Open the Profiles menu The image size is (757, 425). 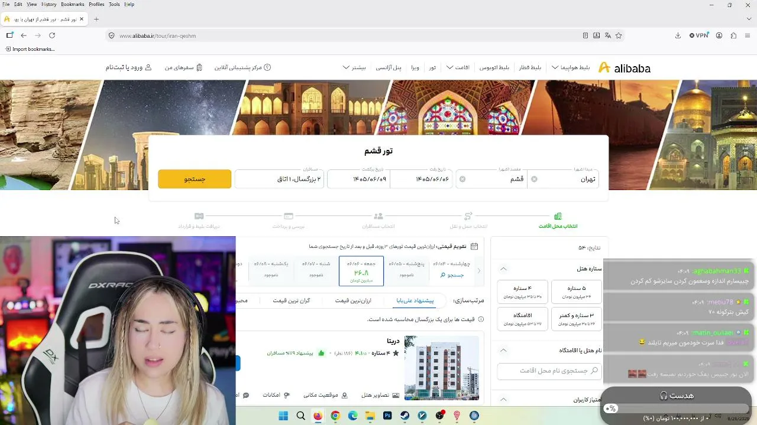click(96, 4)
